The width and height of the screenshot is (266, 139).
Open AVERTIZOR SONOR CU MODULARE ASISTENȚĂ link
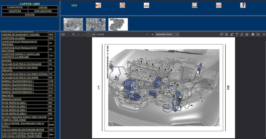tap(21, 56)
